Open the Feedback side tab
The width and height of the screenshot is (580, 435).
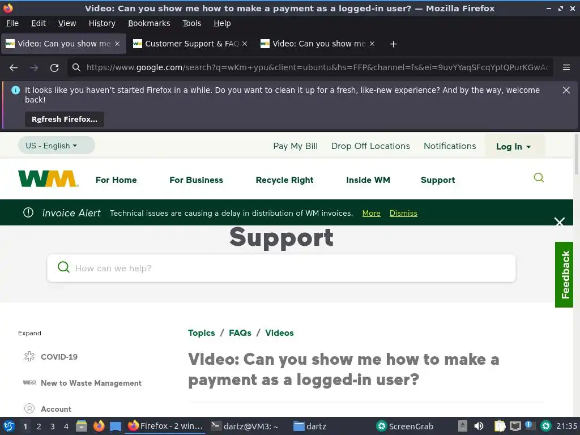[x=564, y=275]
